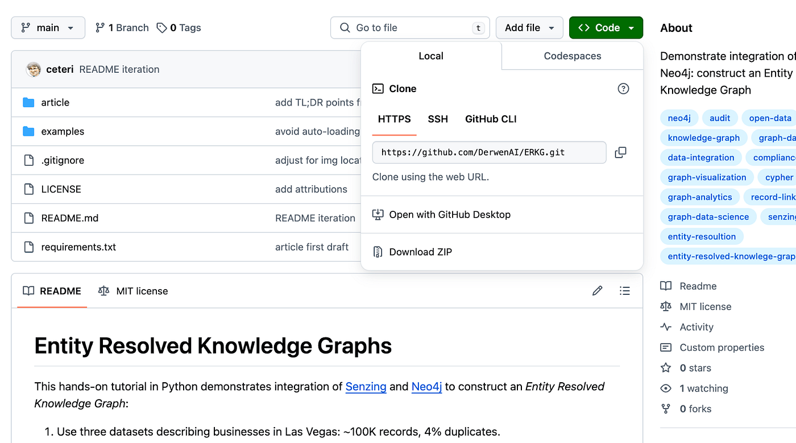Image resolution: width=796 pixels, height=443 pixels.
Task: Click the Download ZIP archive icon
Action: click(378, 252)
